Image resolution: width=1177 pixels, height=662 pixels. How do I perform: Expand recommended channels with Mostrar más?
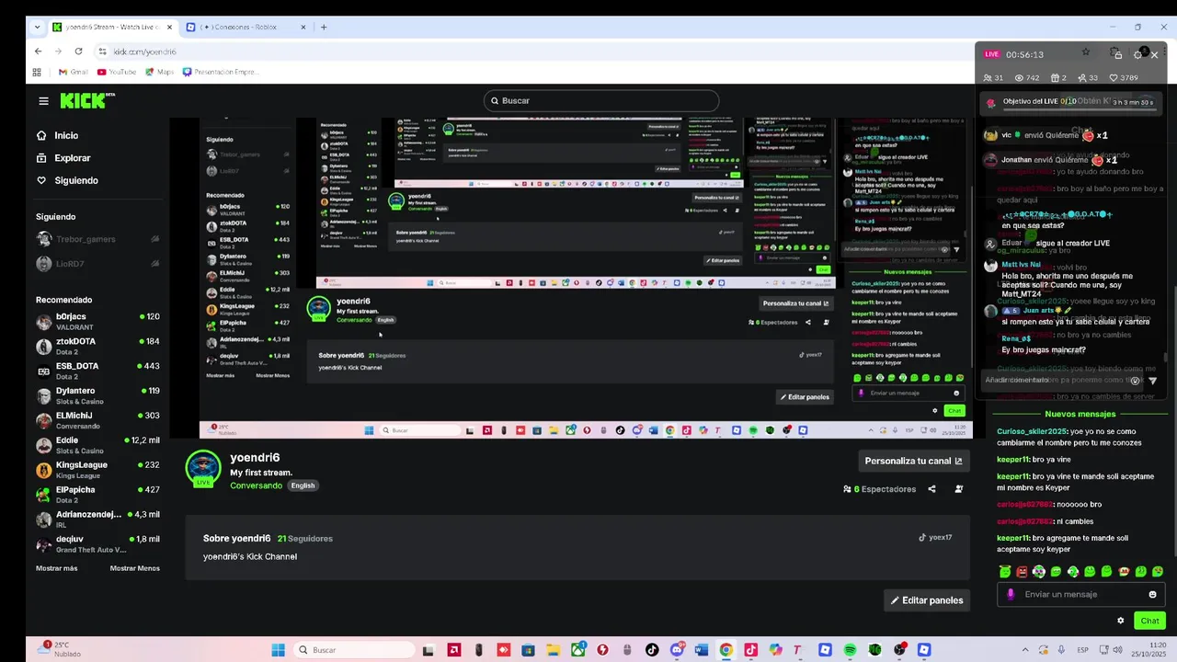click(57, 568)
